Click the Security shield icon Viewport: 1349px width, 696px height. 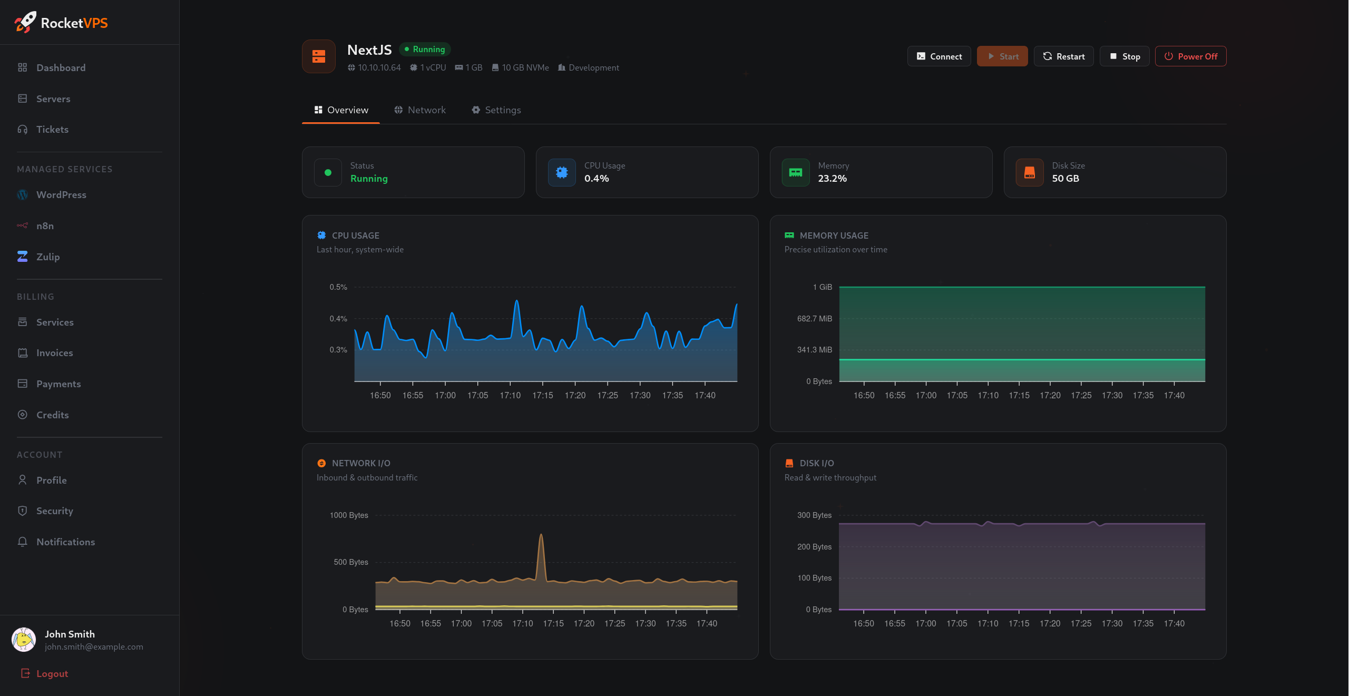click(22, 511)
